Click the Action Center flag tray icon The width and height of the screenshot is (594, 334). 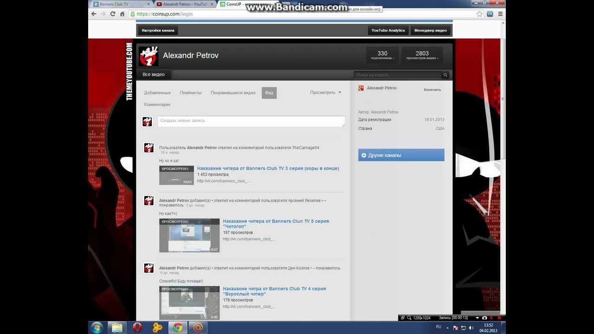pos(455,328)
